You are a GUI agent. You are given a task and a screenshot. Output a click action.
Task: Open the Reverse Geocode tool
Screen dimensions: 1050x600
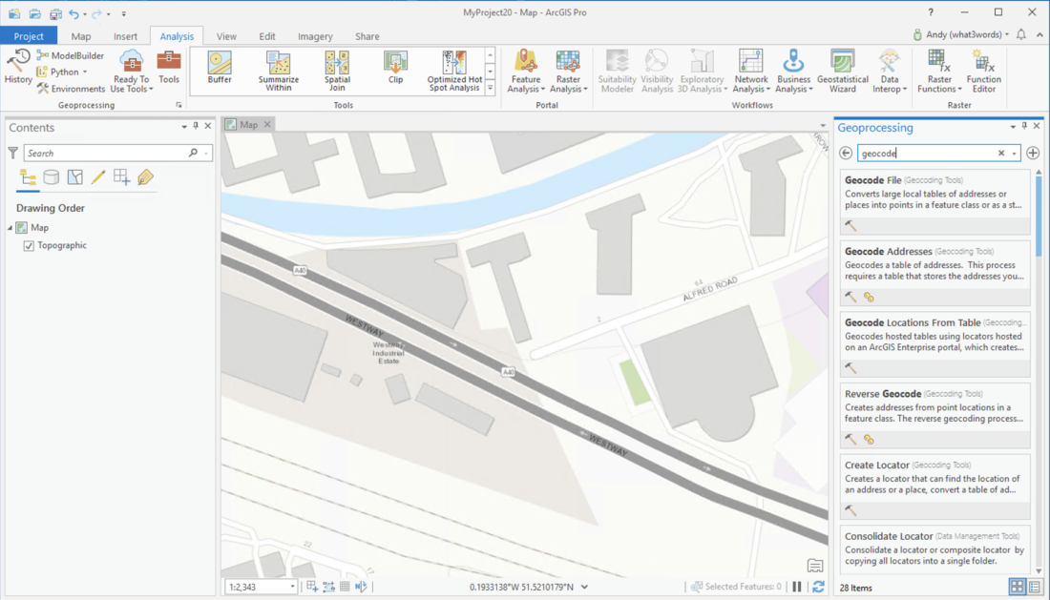pyautogui.click(x=934, y=415)
